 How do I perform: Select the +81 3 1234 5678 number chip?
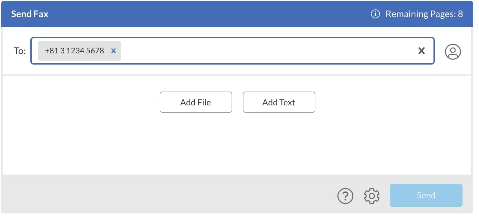pos(75,51)
